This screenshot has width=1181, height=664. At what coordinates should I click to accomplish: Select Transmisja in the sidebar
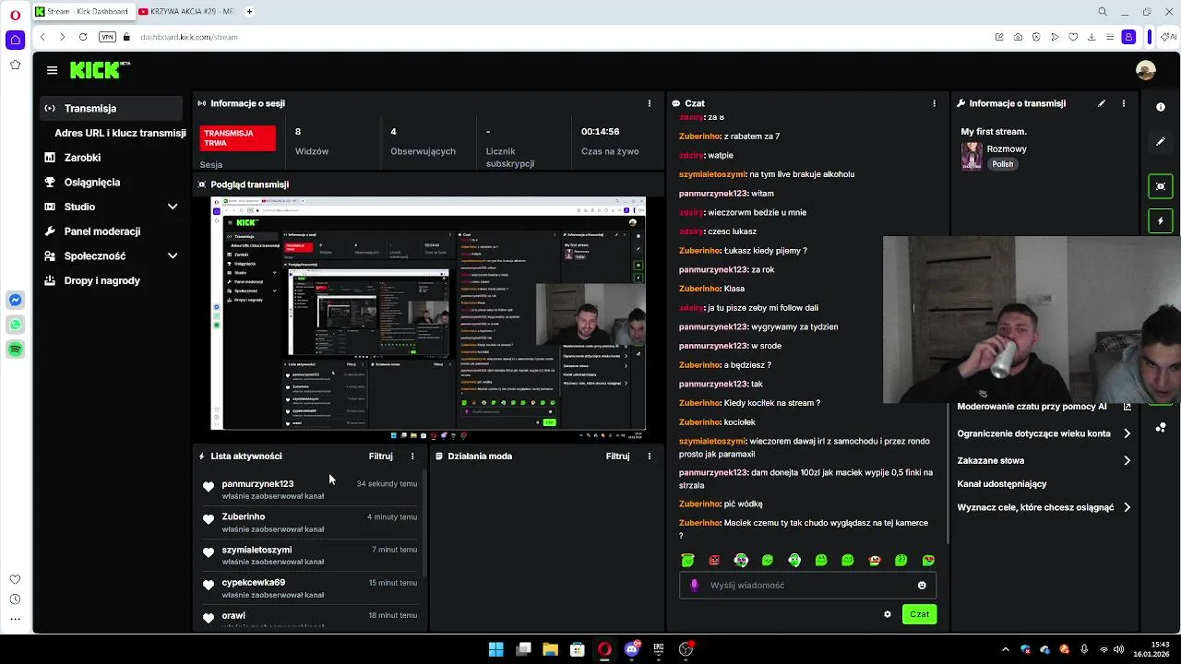[112, 108]
